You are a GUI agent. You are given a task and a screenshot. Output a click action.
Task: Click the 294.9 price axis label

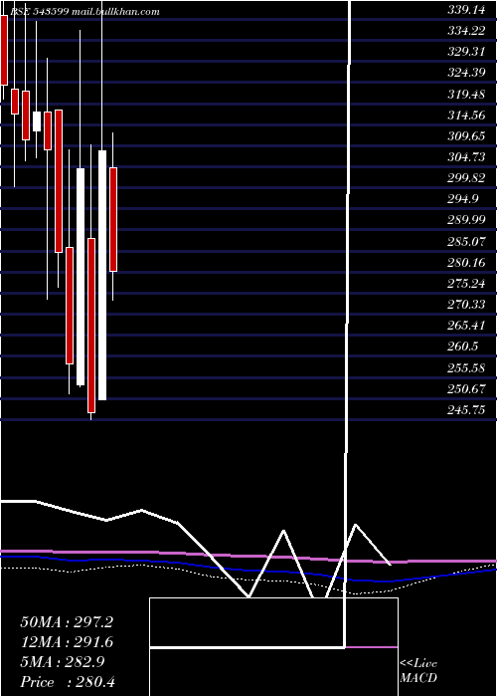point(463,199)
